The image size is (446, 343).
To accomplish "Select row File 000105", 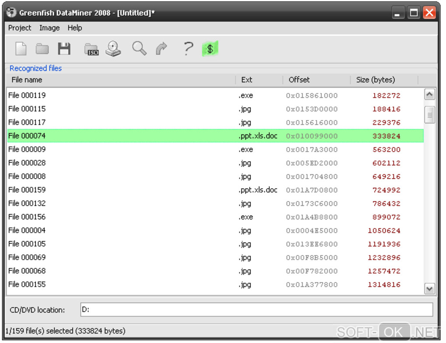I will (x=215, y=244).
